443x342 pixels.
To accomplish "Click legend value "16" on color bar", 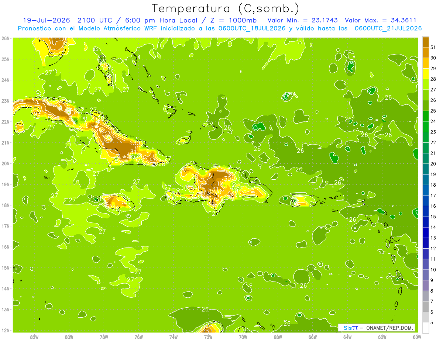I will [433, 206].
